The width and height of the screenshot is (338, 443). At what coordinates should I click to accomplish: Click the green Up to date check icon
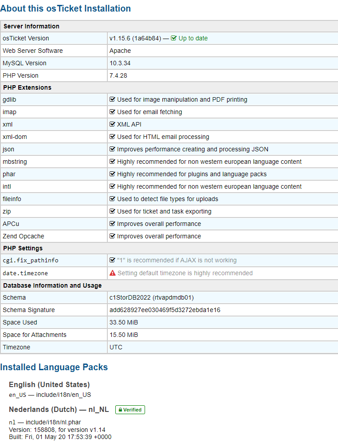pyautogui.click(x=174, y=38)
